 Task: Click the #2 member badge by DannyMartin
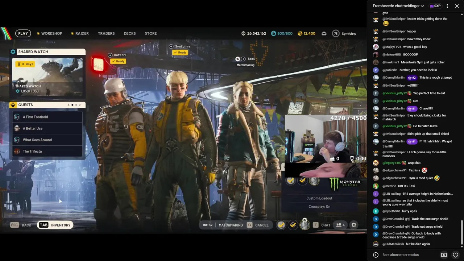pos(412,78)
